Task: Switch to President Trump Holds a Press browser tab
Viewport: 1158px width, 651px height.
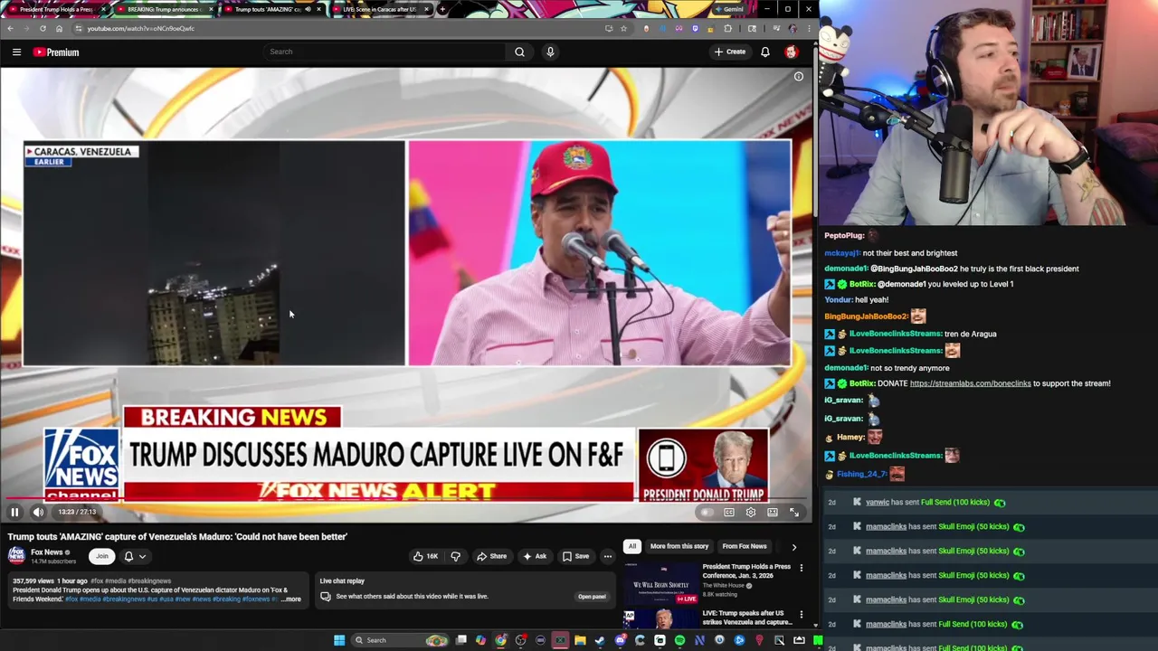Action: [x=56, y=9]
